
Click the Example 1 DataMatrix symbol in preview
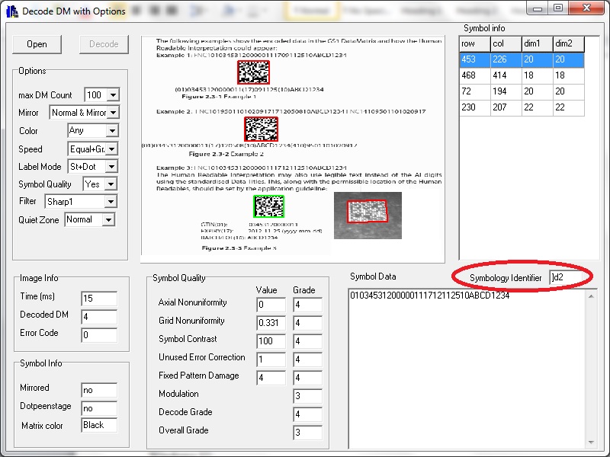(254, 72)
